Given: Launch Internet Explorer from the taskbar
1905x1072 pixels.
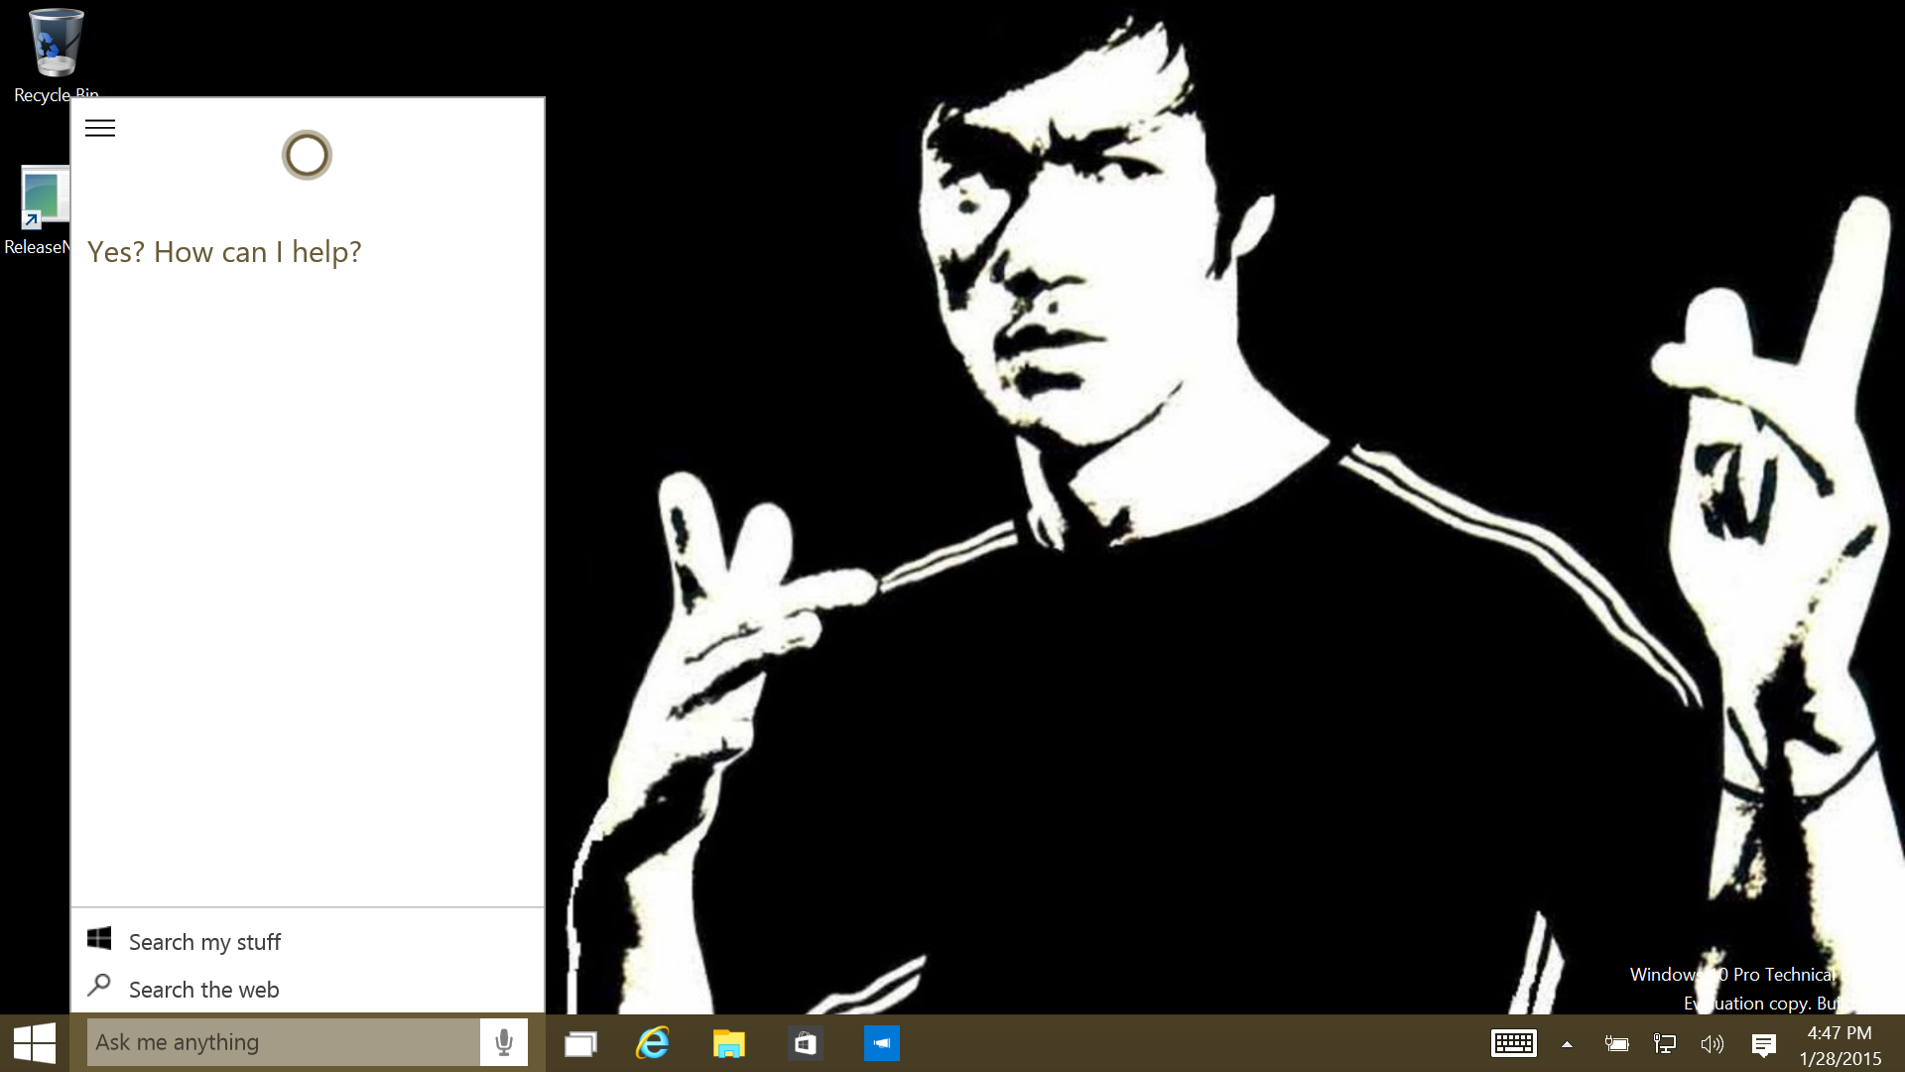Looking at the screenshot, I should point(653,1043).
